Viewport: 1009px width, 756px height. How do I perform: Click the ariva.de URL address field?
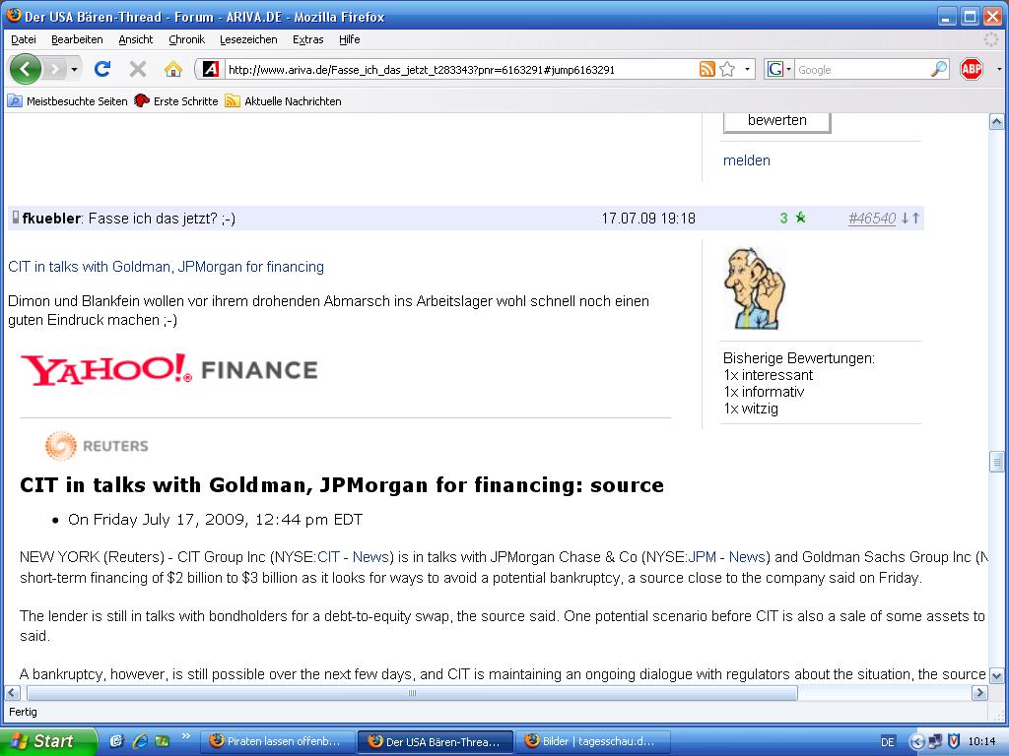(460, 70)
